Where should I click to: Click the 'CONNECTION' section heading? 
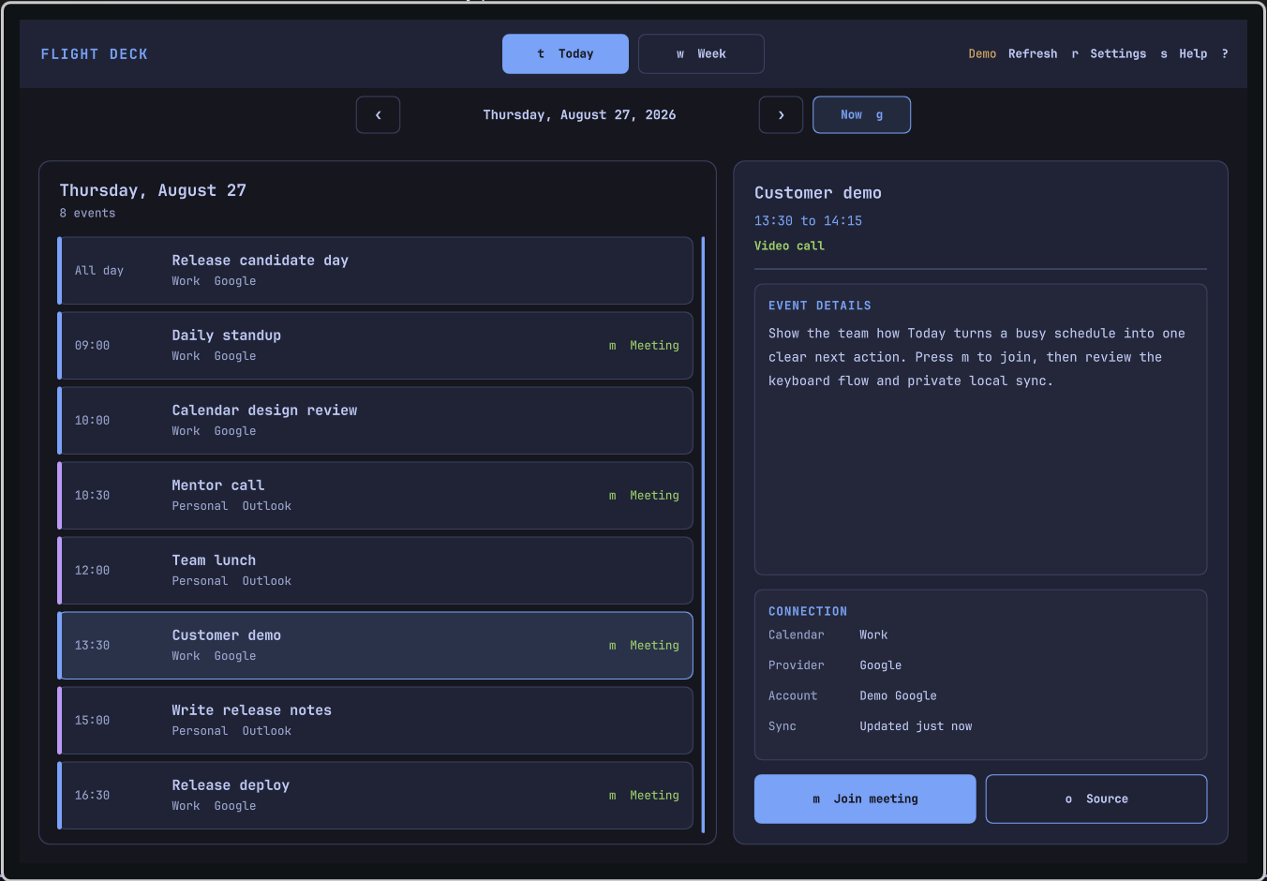coord(808,611)
